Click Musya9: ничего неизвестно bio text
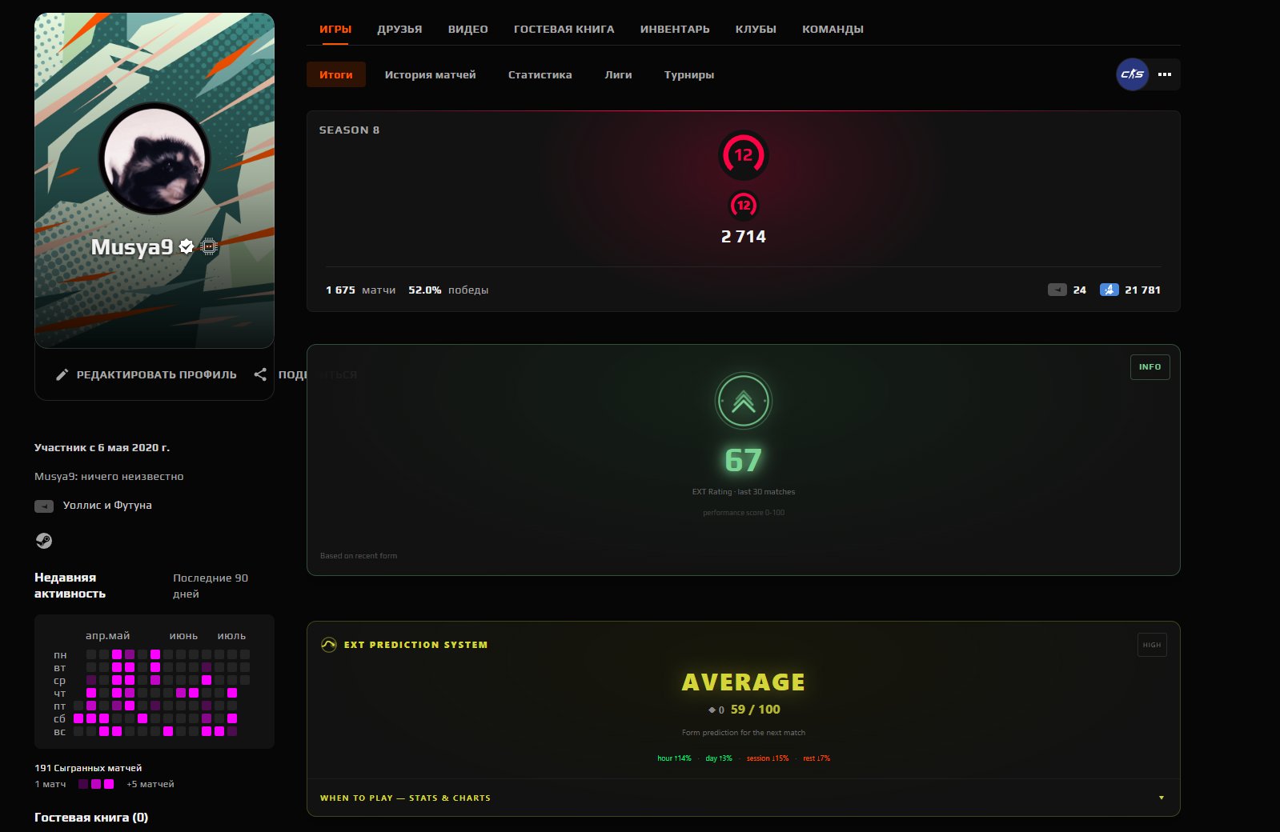The image size is (1280, 832). (109, 477)
